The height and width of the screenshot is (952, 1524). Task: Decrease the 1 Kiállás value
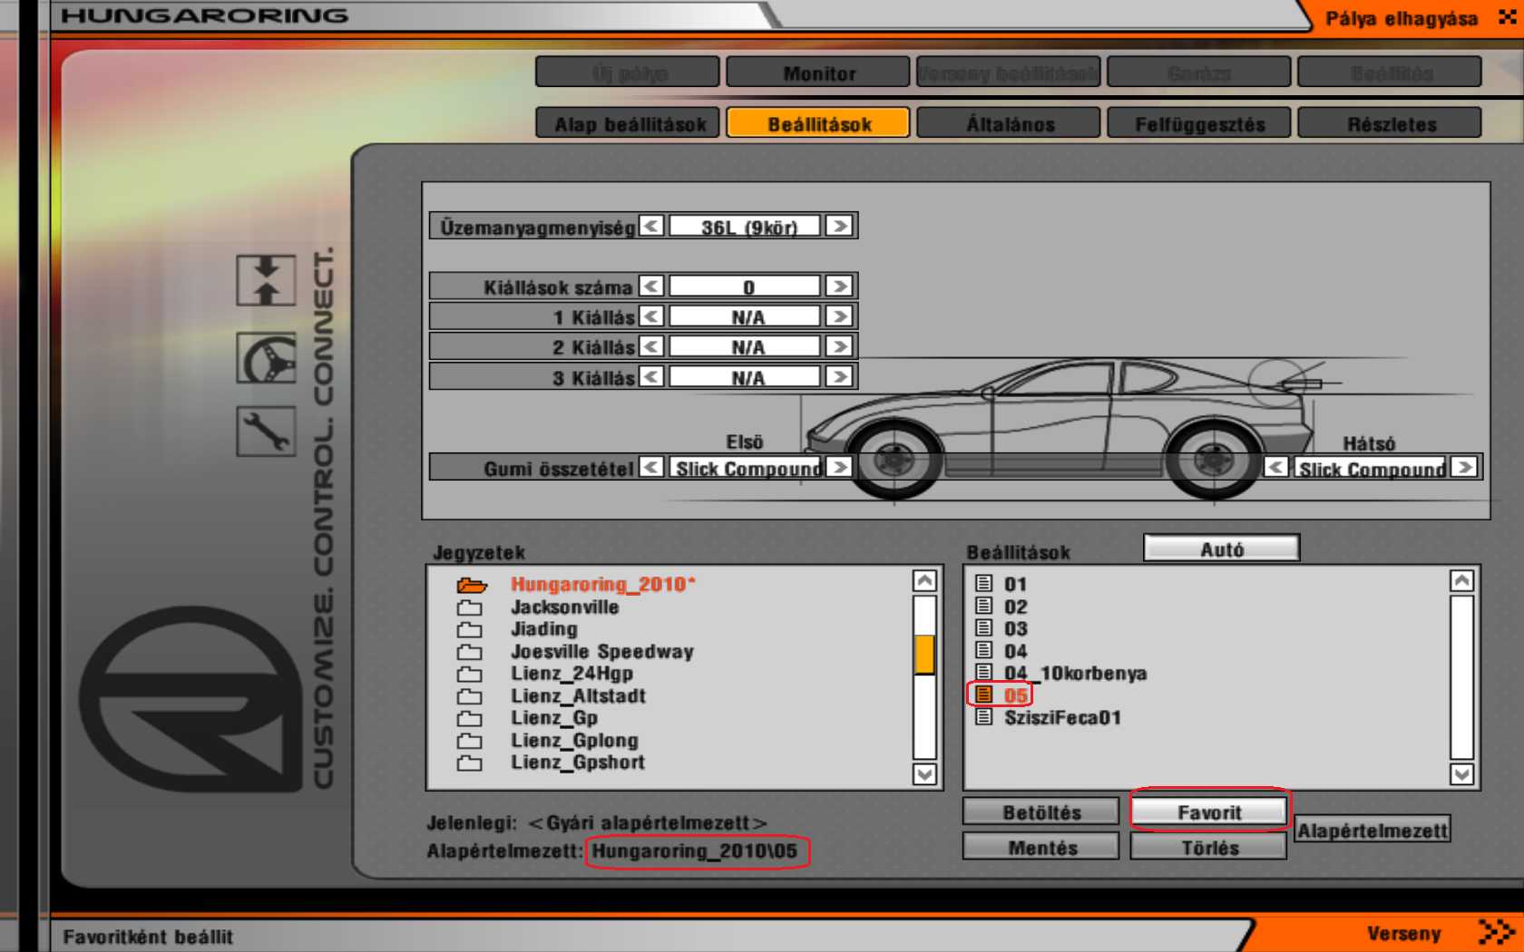click(x=651, y=316)
